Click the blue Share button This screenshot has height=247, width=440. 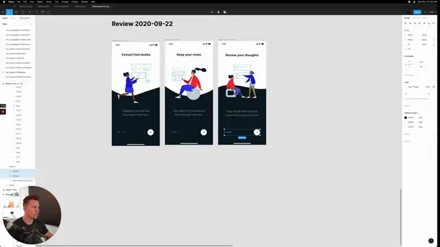pos(417,12)
